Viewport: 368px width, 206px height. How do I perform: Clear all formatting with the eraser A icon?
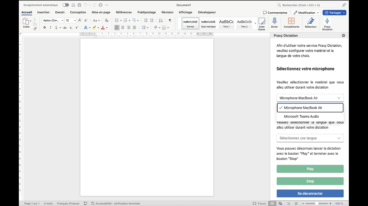coord(107,20)
